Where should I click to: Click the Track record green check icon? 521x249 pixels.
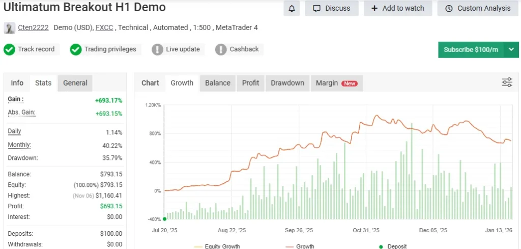9,49
